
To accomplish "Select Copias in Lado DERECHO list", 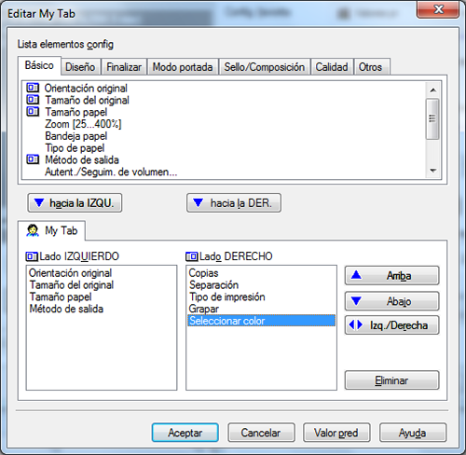I will (203, 273).
